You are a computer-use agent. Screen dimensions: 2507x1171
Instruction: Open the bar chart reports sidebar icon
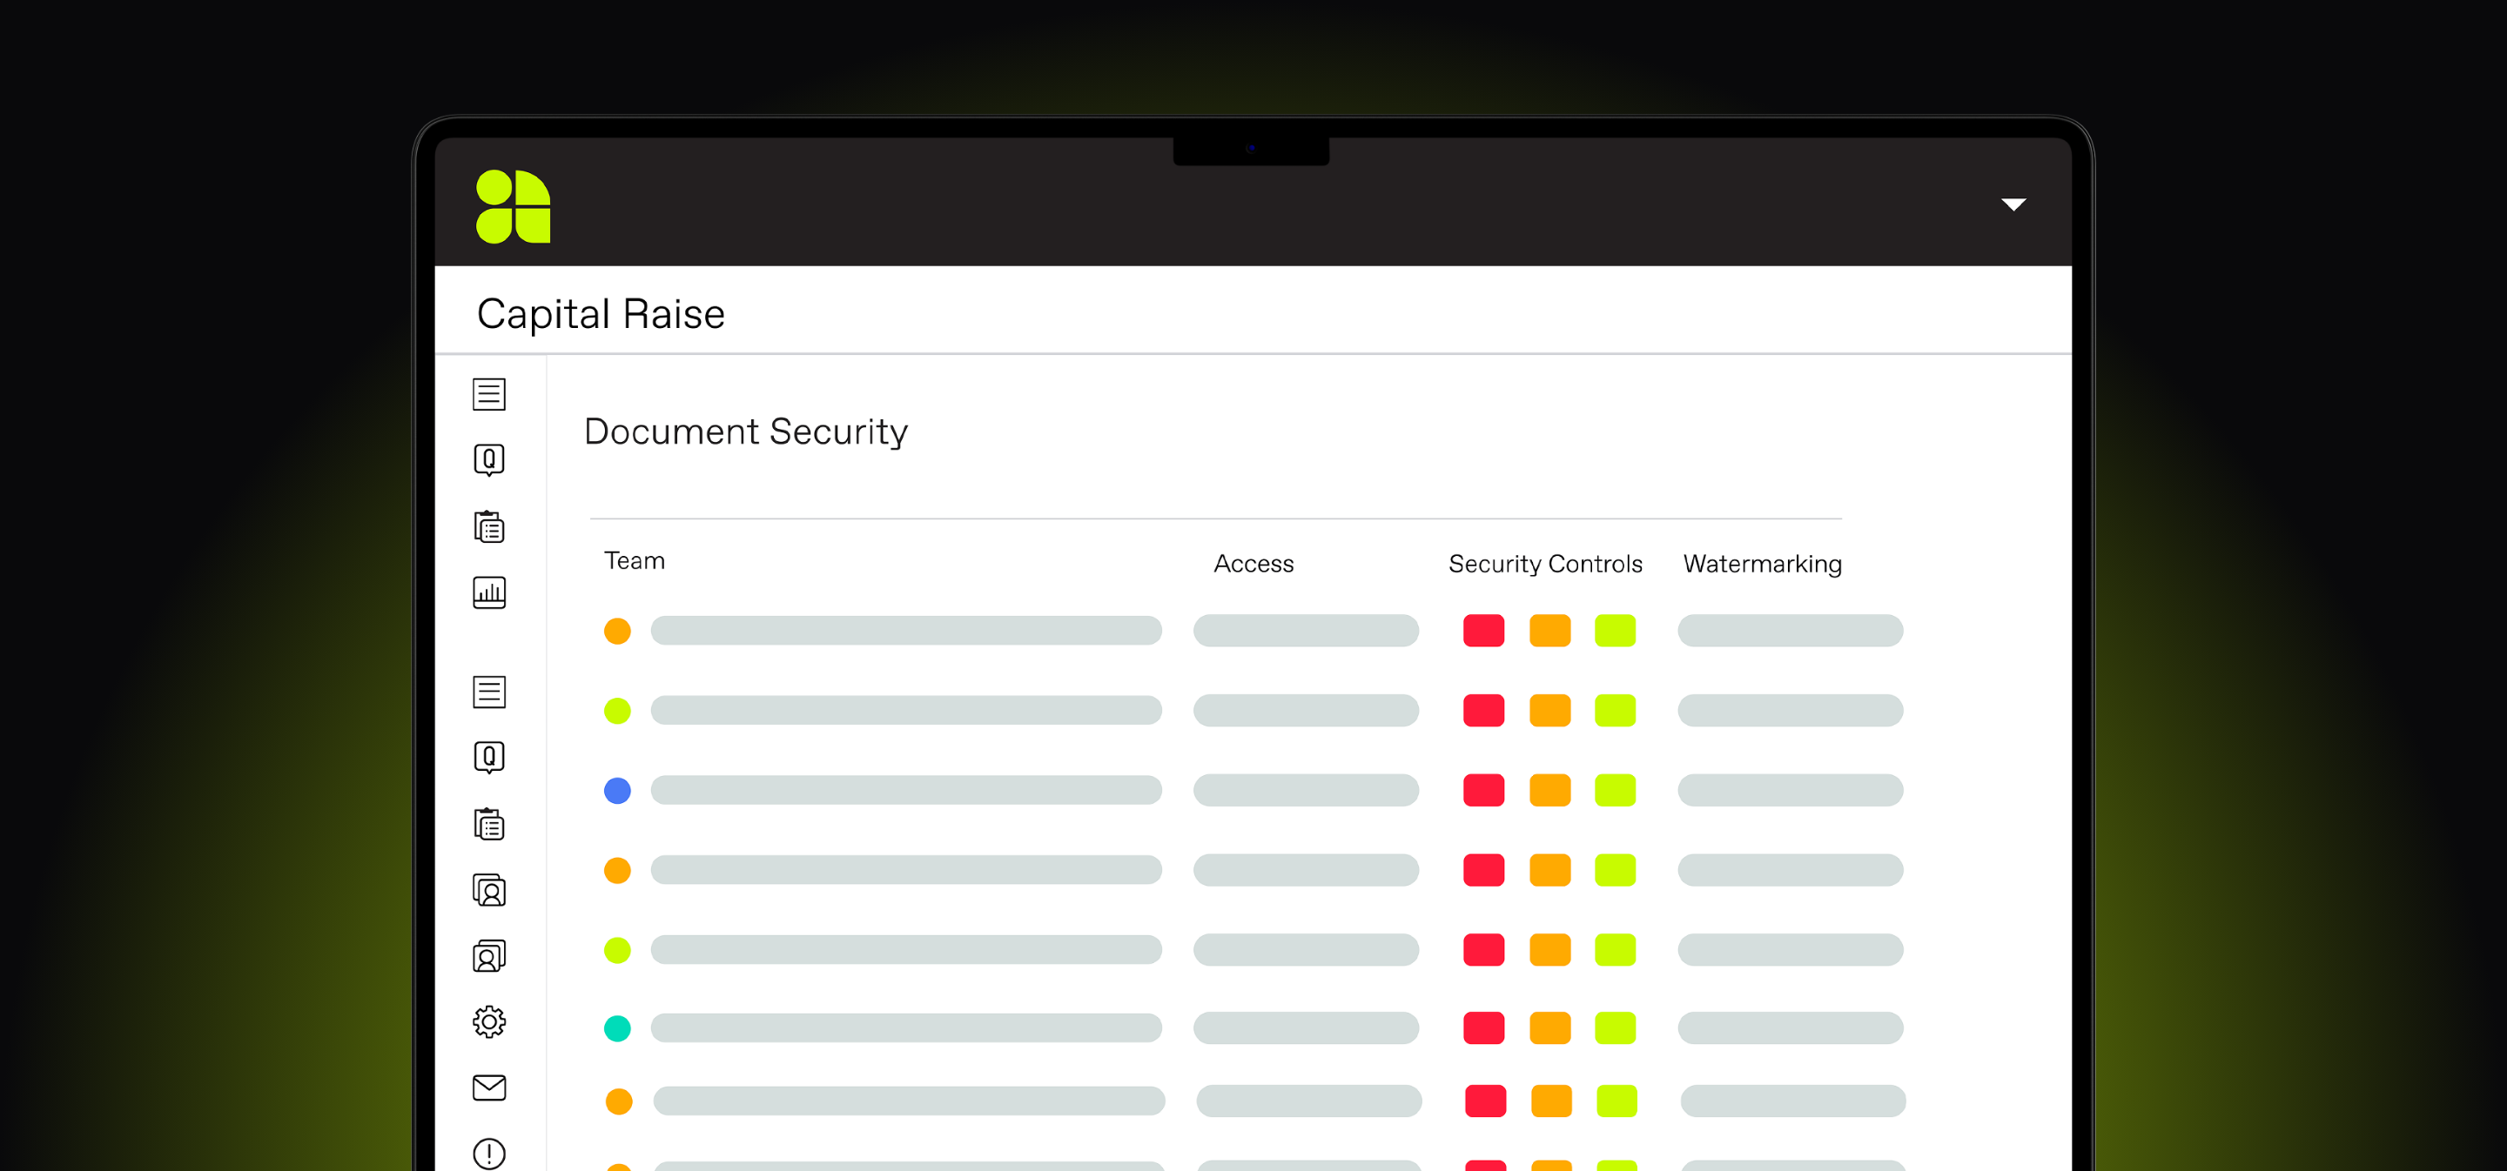(x=488, y=592)
